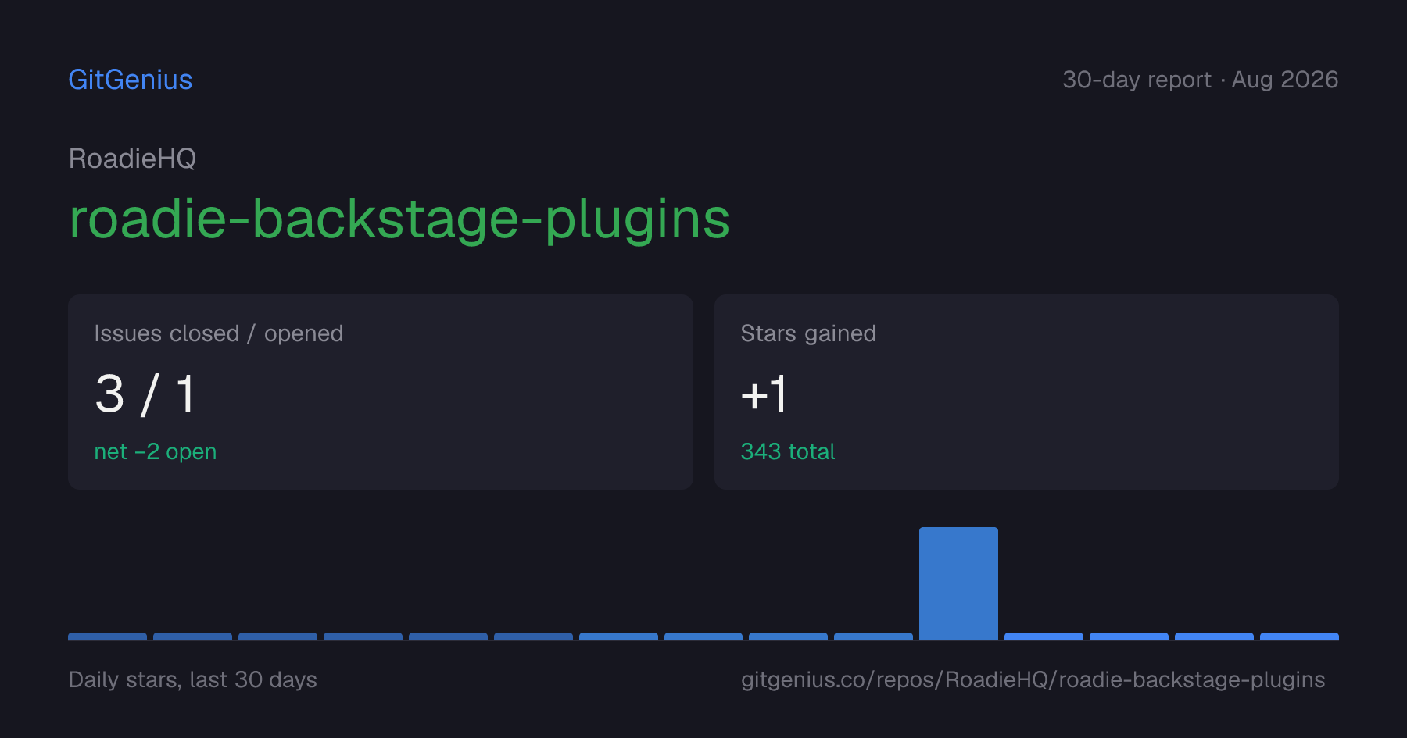Open the GitGenius brand link
This screenshot has width=1407, height=738.
tap(131, 80)
